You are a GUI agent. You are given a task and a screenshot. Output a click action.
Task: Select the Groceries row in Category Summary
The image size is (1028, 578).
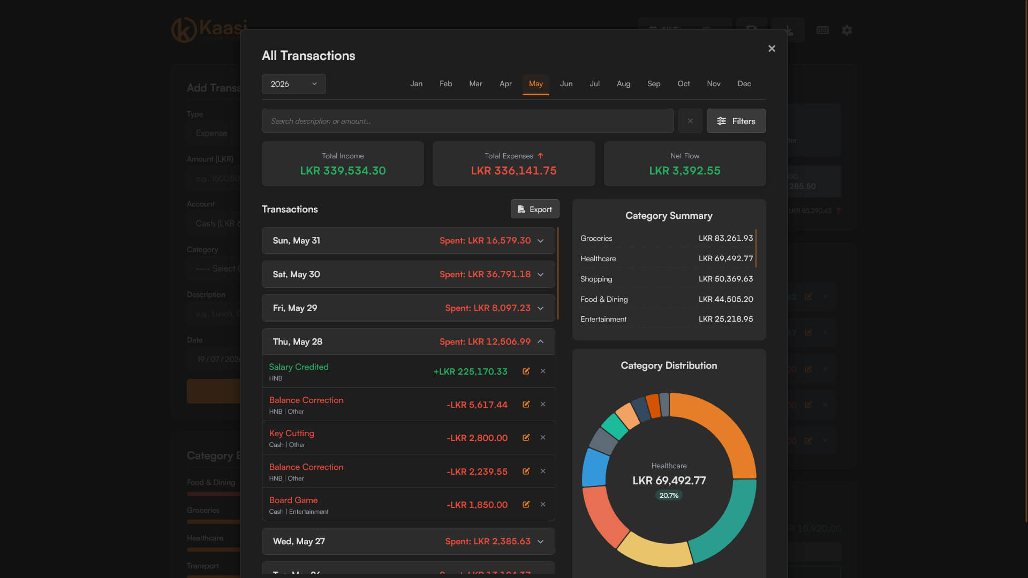[667, 238]
